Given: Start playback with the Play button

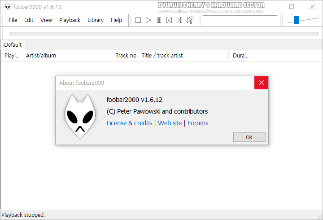Looking at the screenshot, I should coord(148,20).
